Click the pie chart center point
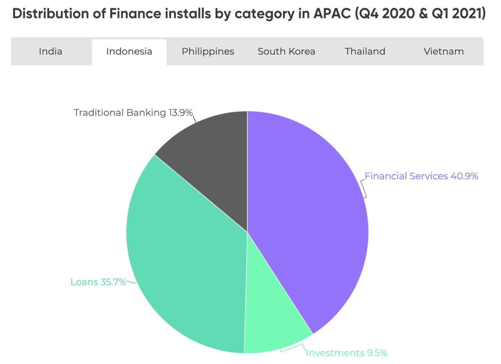 (247, 232)
